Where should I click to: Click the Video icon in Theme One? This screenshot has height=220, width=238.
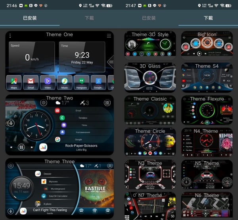pos(48,82)
